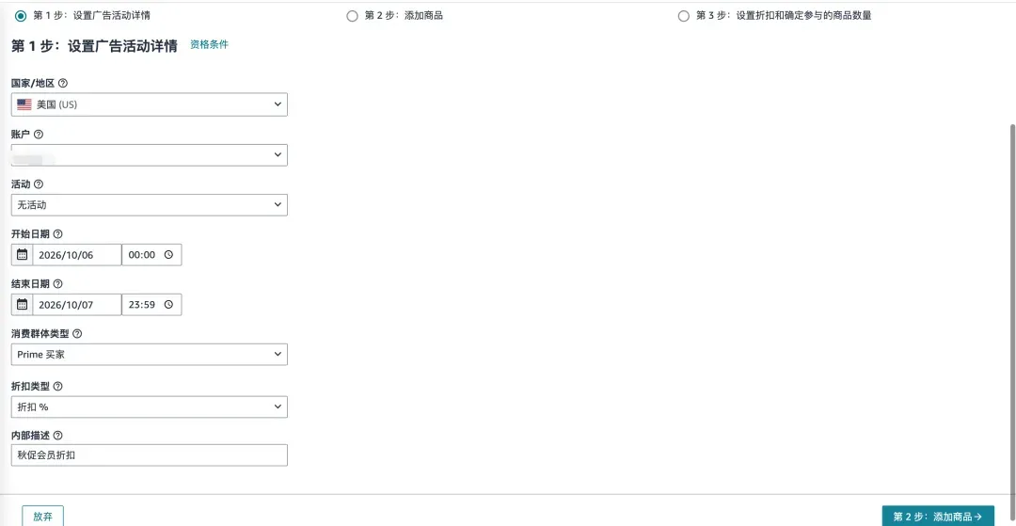
Task: Open the 美国 (US) country dropdown
Action: pyautogui.click(x=149, y=104)
